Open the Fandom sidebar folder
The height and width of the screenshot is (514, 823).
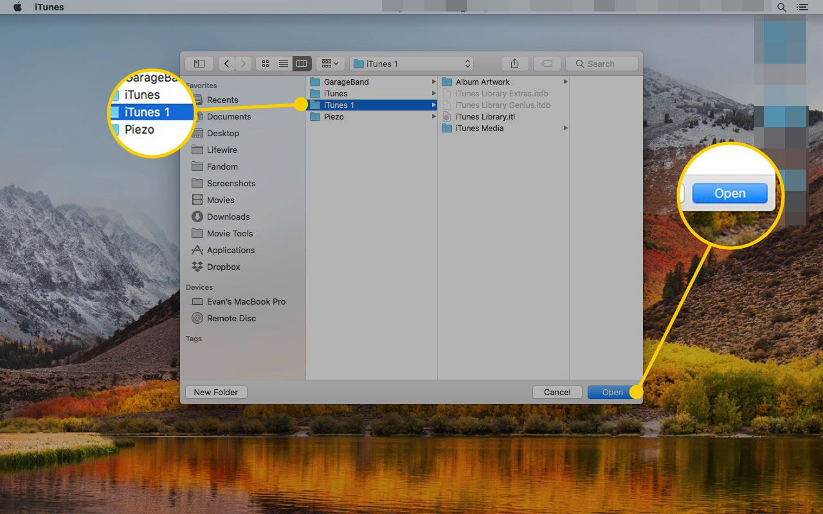(x=222, y=166)
